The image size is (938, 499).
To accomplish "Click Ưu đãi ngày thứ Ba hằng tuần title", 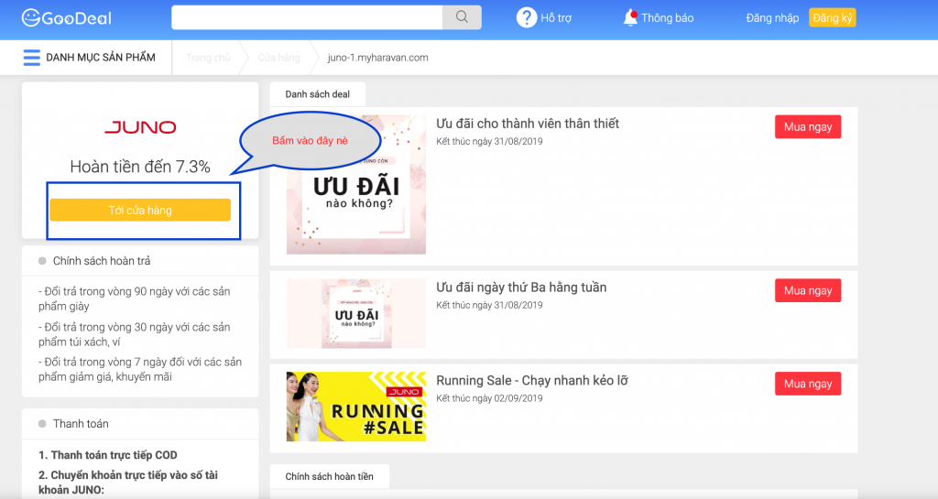I will [x=521, y=287].
